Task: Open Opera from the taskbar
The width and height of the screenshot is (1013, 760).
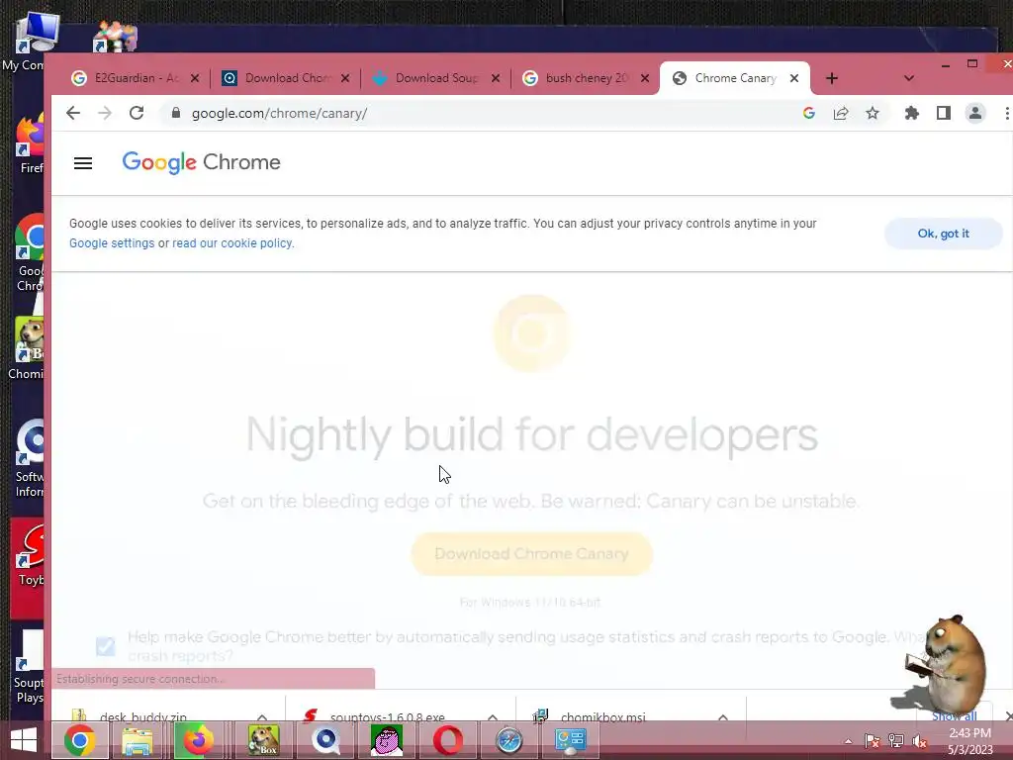Action: (x=447, y=740)
